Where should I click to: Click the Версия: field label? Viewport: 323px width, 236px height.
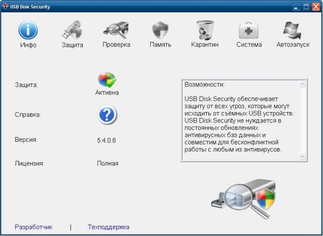[26, 140]
